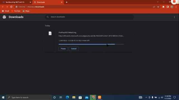Open the side panel icon in the toolbar
179x100 pixels.
(168, 7)
